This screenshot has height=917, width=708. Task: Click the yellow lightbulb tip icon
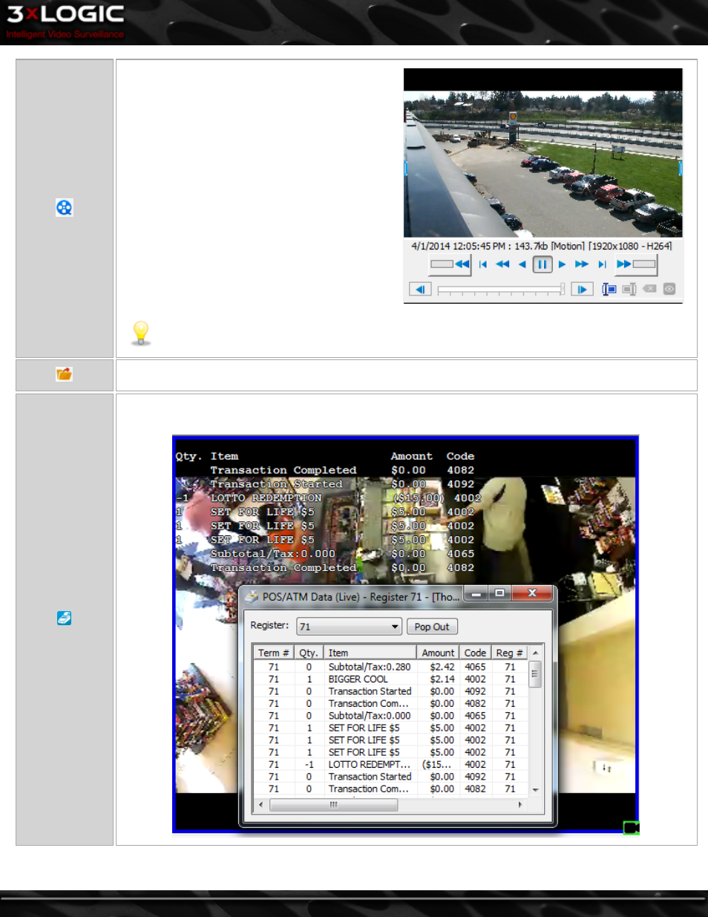click(x=141, y=333)
